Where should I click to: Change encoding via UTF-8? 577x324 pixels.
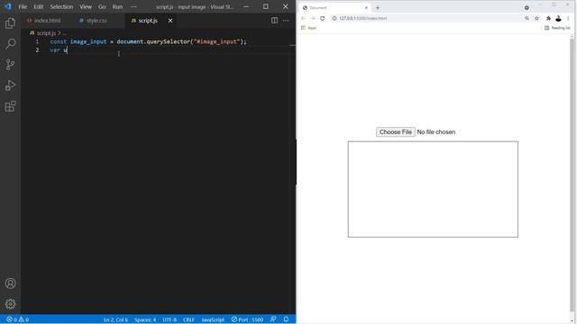[169, 319]
